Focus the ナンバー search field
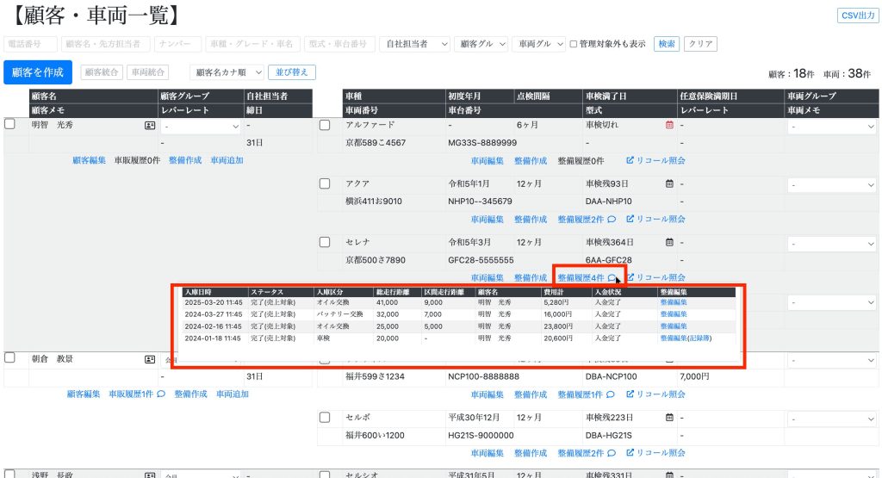The width and height of the screenshot is (882, 478). (179, 44)
